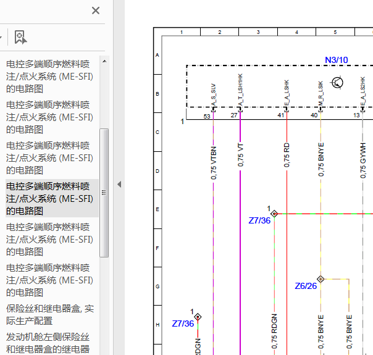Click signal name A_S_SLV
This screenshot has height=355, width=373.
[214, 94]
